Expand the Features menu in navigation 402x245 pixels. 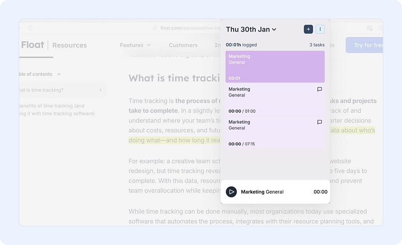[x=135, y=45]
